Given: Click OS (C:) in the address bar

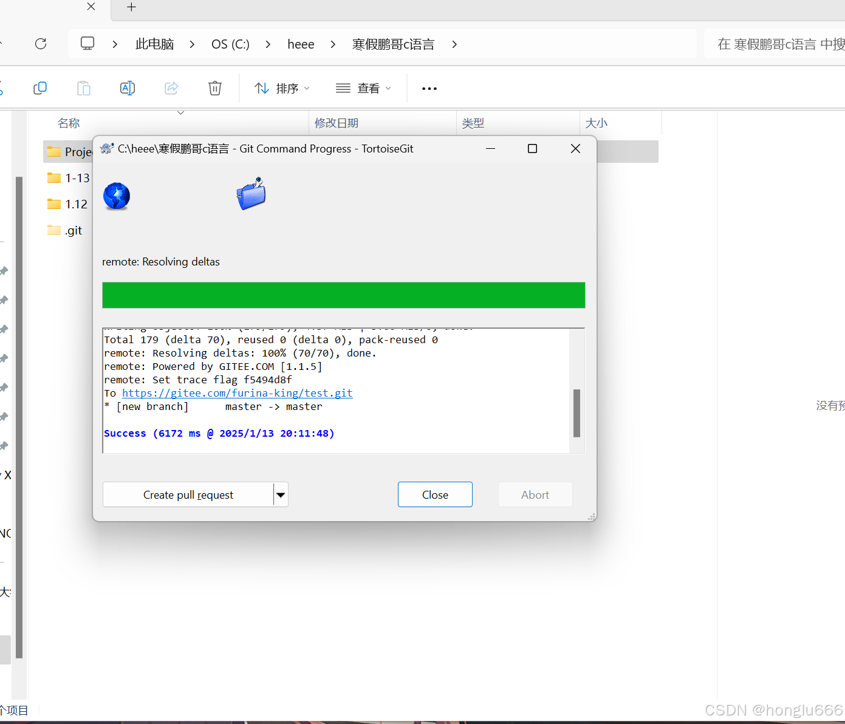Looking at the screenshot, I should coord(230,44).
